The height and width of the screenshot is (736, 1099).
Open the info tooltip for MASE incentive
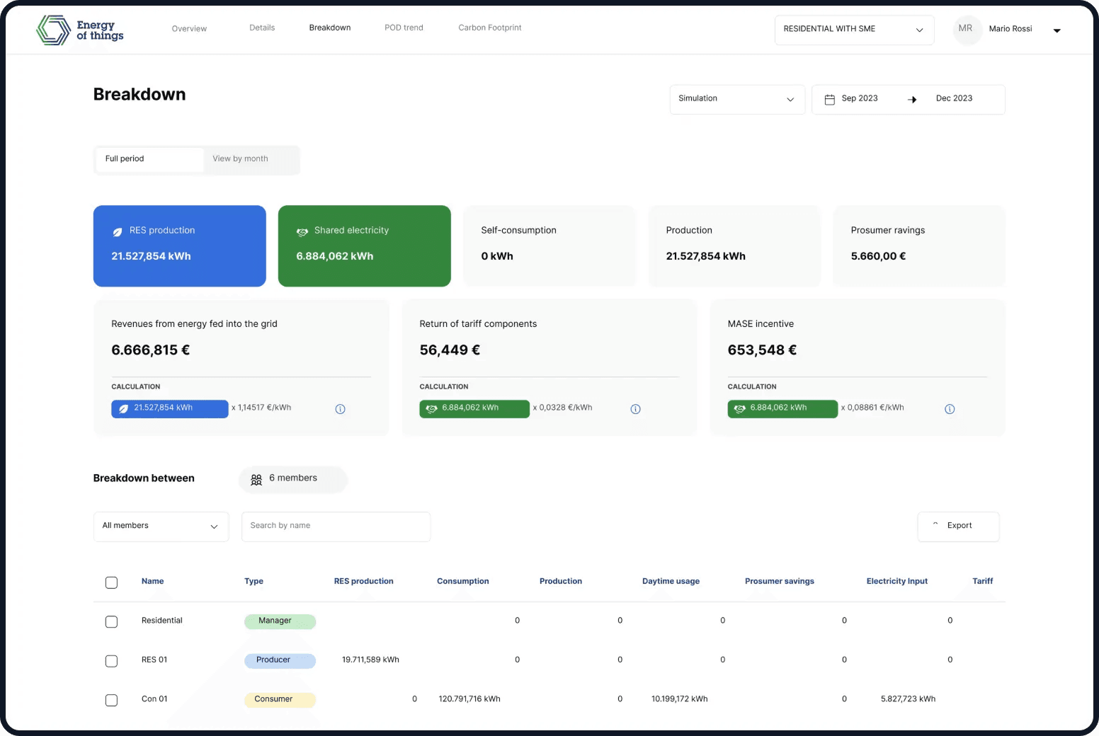(950, 408)
